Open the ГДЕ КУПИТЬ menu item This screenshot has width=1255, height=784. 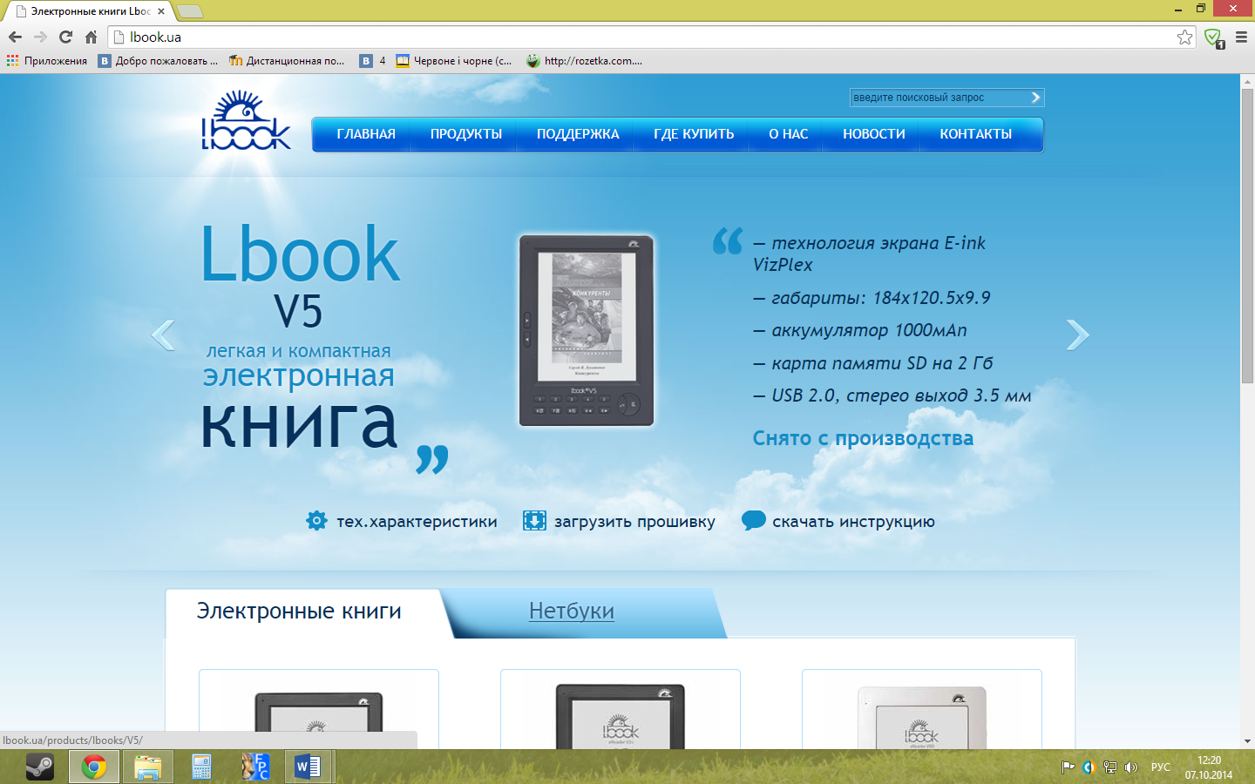694,134
